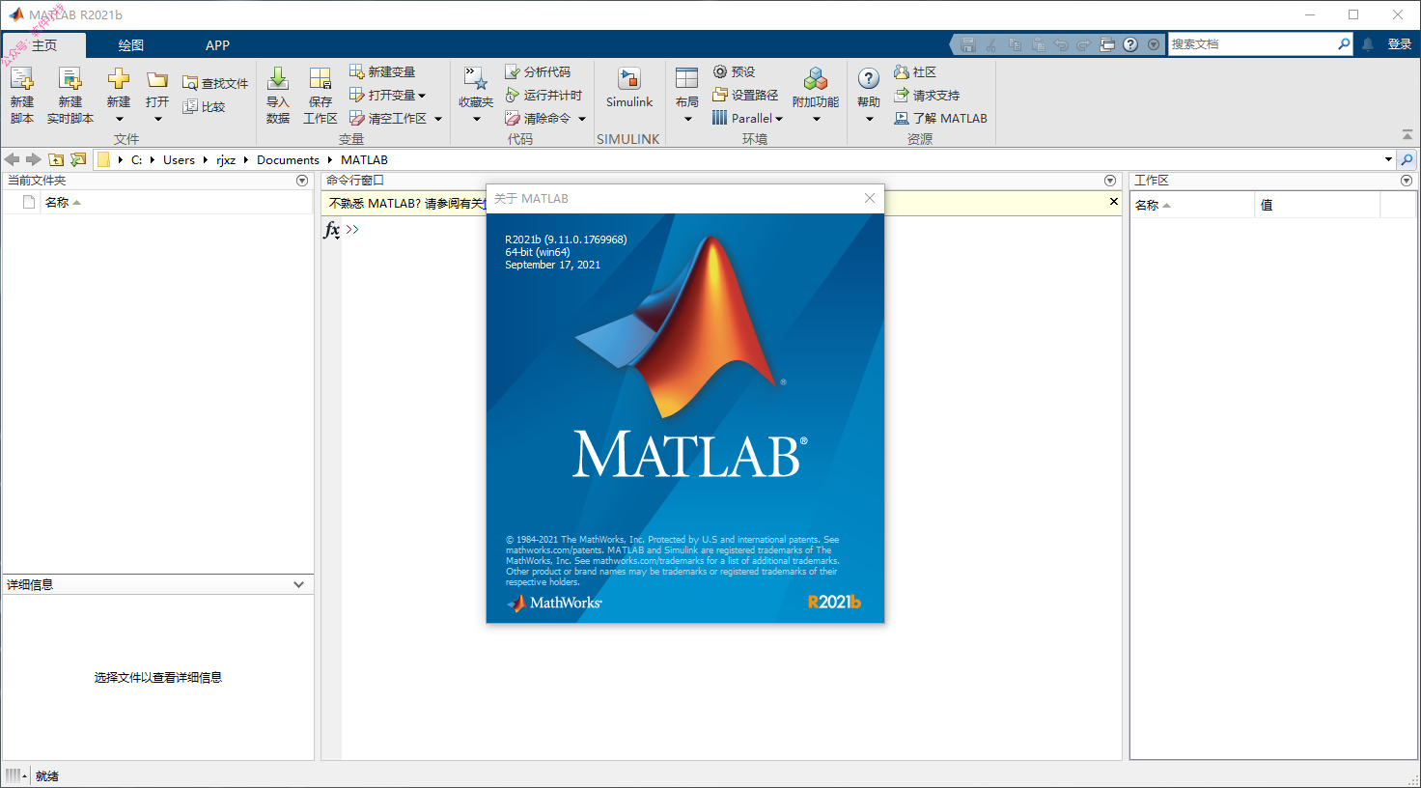
Task: Click the Open (打开) folder icon
Action: (x=157, y=79)
